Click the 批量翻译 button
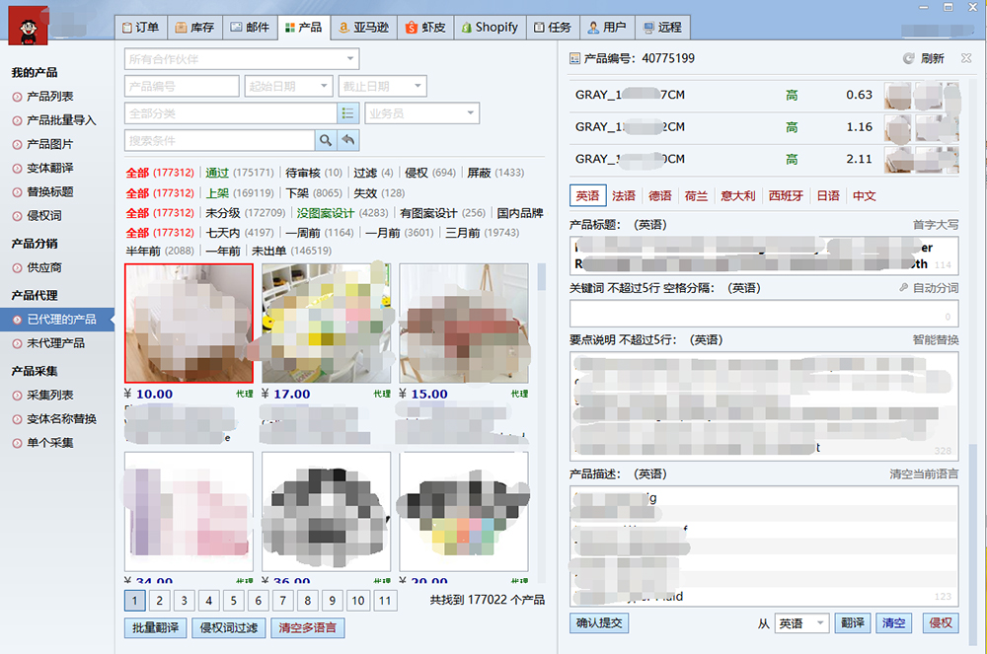Screen dimensions: 987x654 (x=156, y=628)
